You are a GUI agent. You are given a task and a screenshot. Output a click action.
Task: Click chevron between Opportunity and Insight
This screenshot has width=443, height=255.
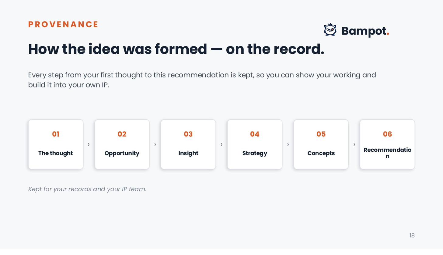[155, 144]
